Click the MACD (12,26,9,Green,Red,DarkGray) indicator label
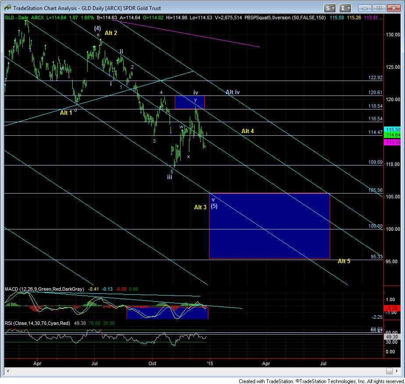 coord(44,289)
